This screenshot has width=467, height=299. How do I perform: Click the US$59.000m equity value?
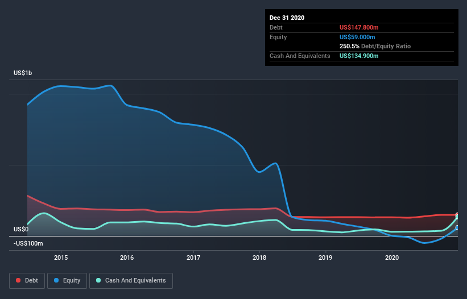tap(357, 37)
